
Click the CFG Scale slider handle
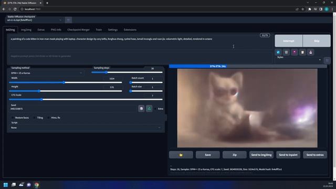[42, 99]
